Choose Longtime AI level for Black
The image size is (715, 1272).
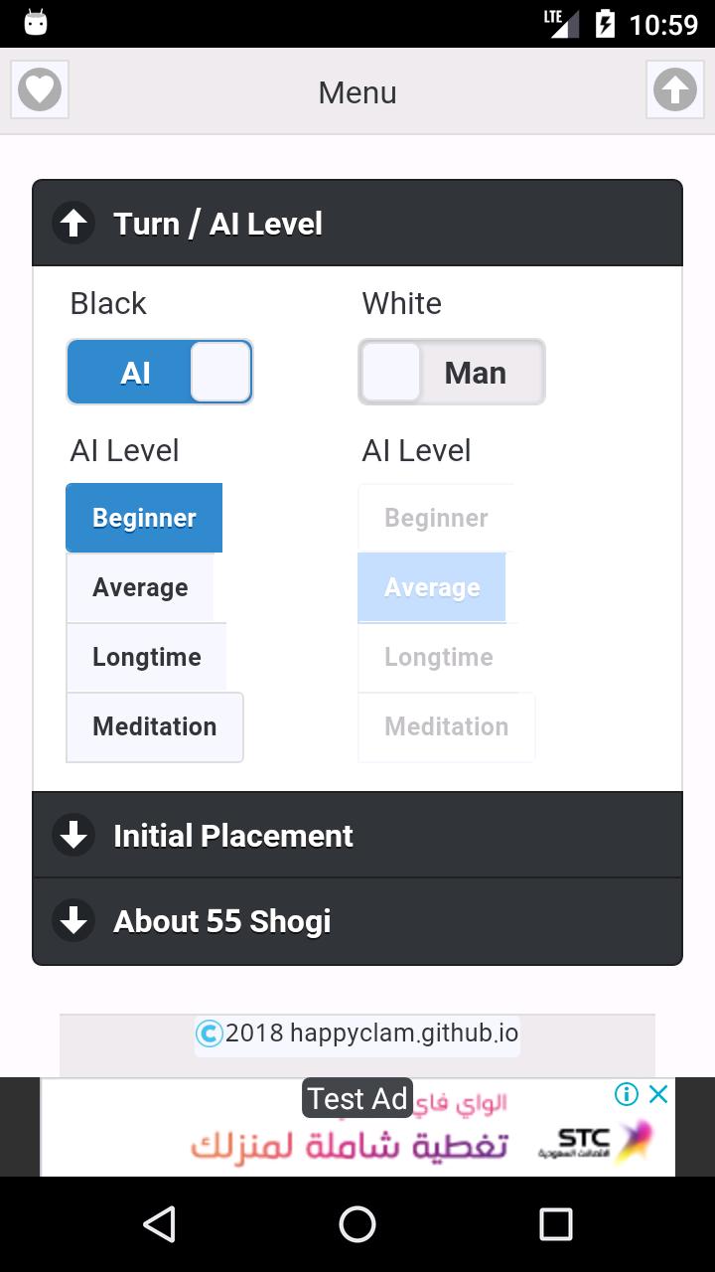[147, 657]
